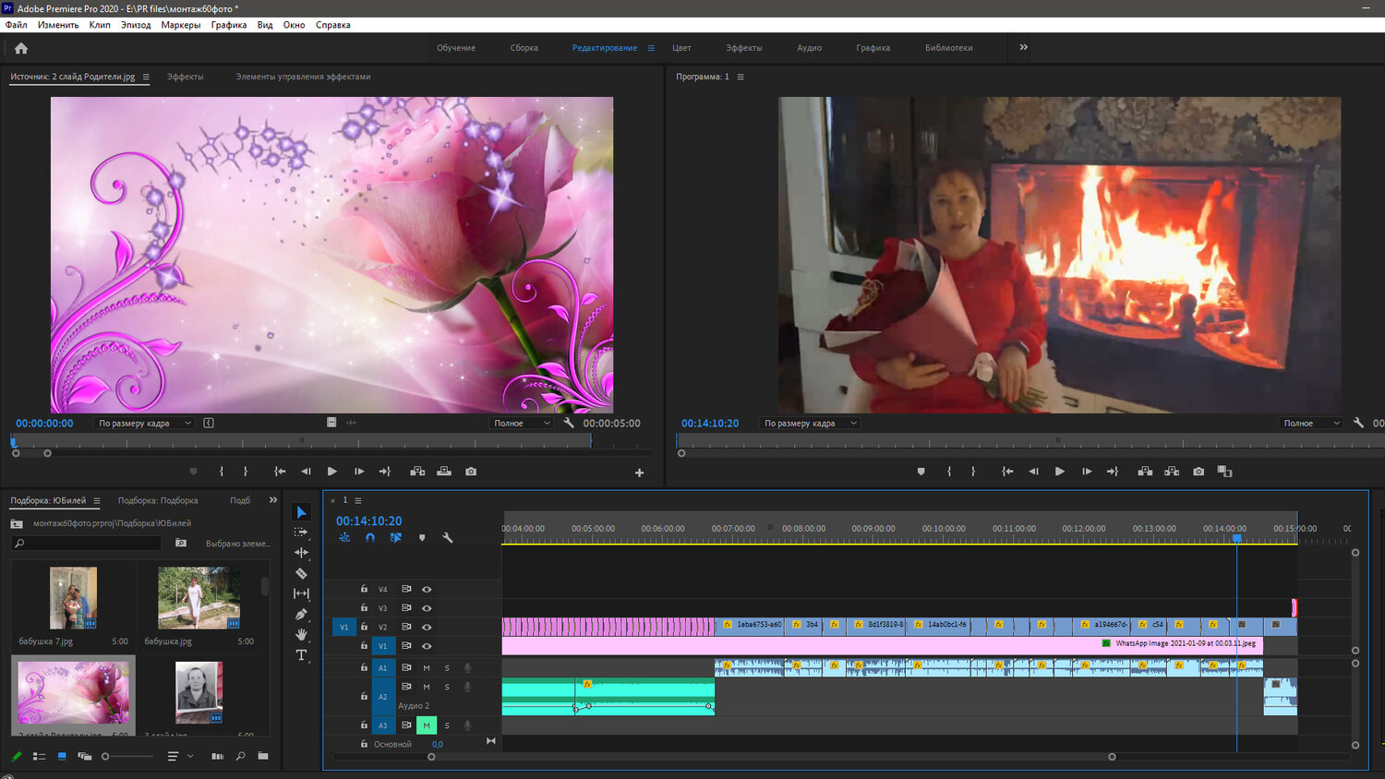Image resolution: width=1385 pixels, height=779 pixels.
Task: Open Sort Icons dropdown in project panel
Action: [179, 756]
